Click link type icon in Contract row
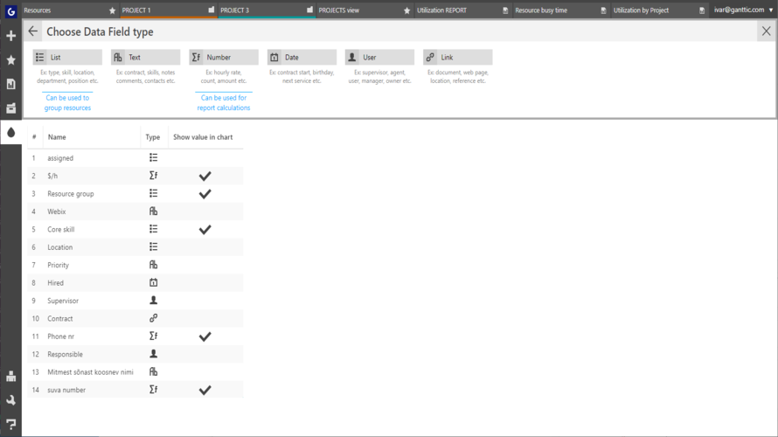The width and height of the screenshot is (778, 437). tap(153, 318)
